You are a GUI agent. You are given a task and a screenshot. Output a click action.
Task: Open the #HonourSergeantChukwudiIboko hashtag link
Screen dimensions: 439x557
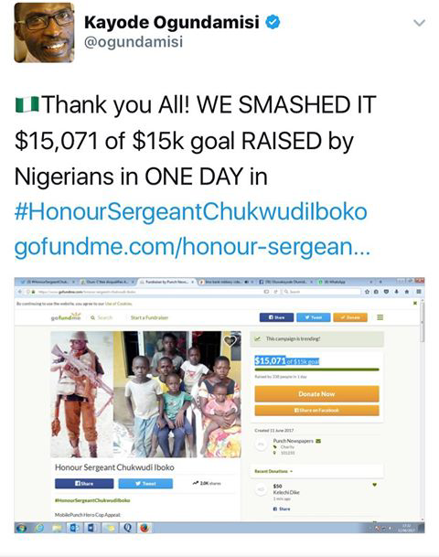coord(191,211)
